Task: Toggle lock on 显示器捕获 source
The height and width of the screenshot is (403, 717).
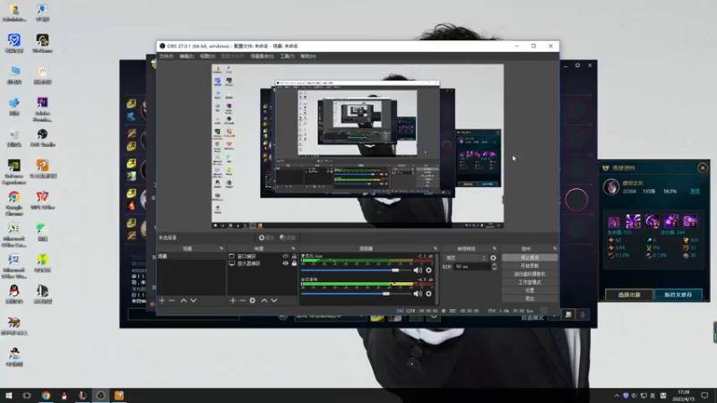Action: pyautogui.click(x=294, y=263)
